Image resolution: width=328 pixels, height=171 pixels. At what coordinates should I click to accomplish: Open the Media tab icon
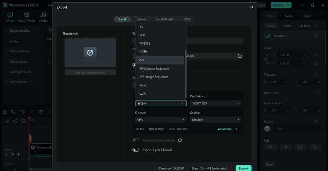coord(10,15)
